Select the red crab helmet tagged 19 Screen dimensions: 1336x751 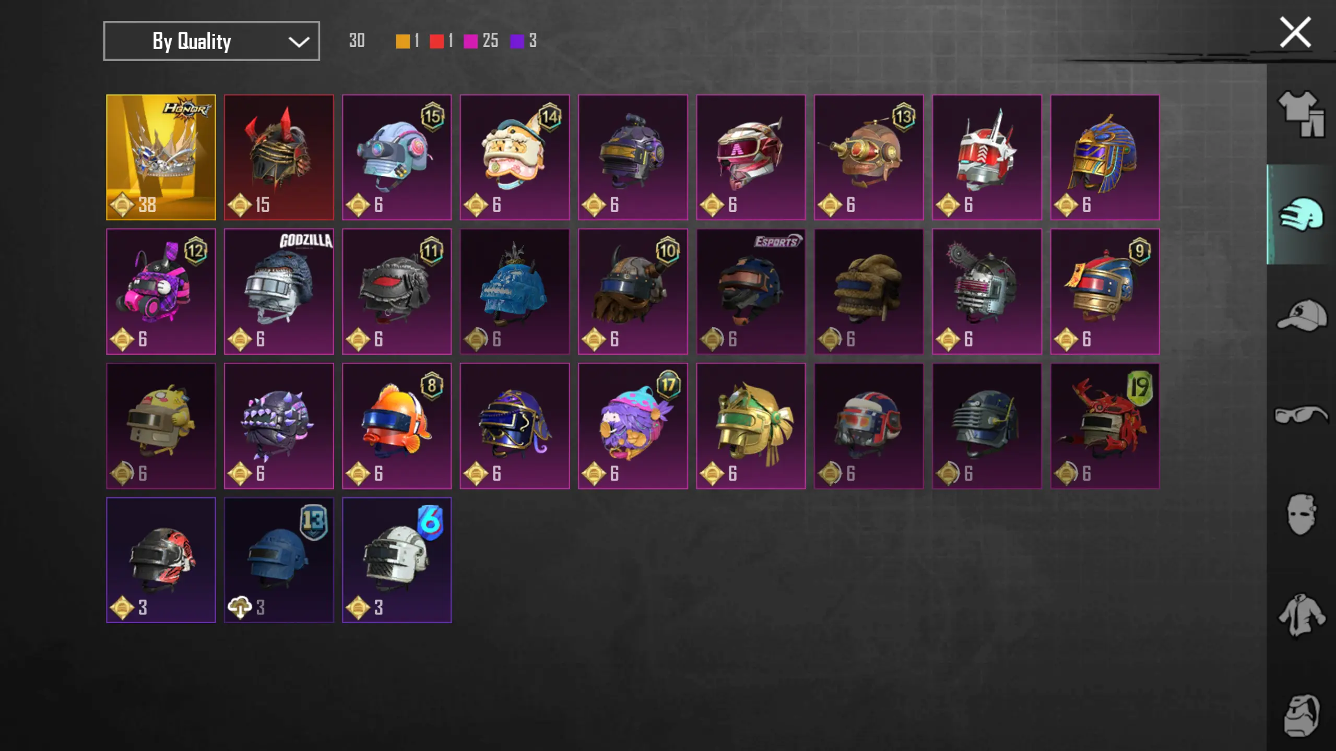point(1105,426)
